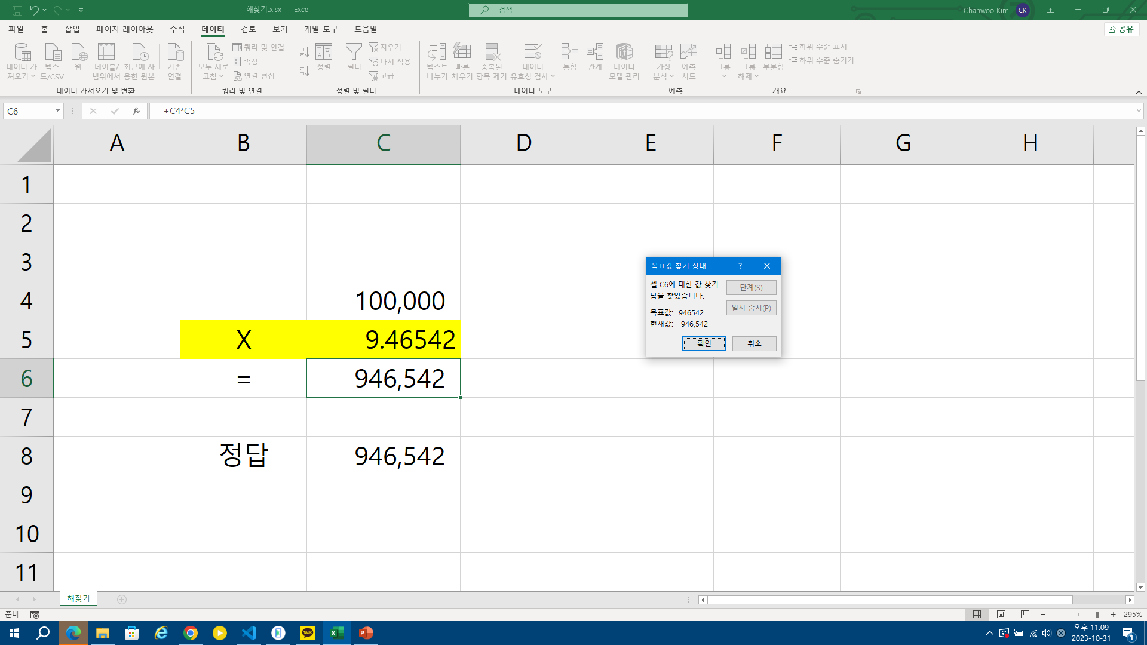Open the 수식 (Formulas) ribbon tab
The image size is (1147, 645).
pyautogui.click(x=177, y=29)
